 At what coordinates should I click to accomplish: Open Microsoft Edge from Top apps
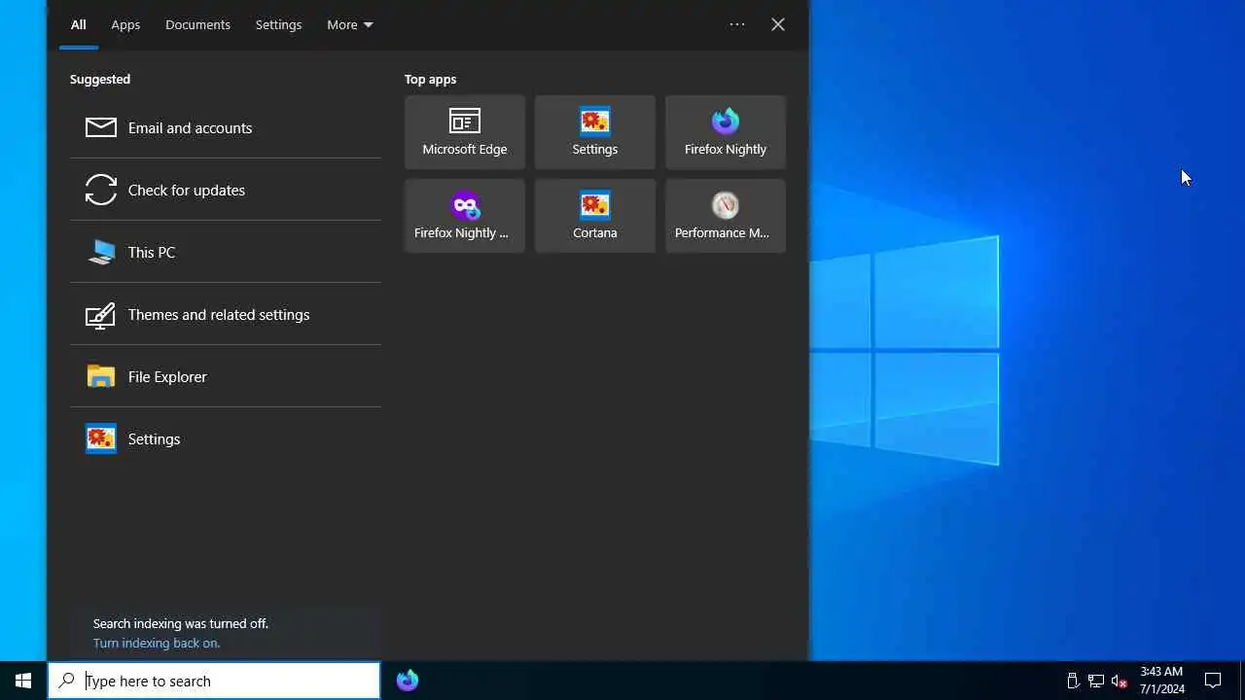click(465, 132)
